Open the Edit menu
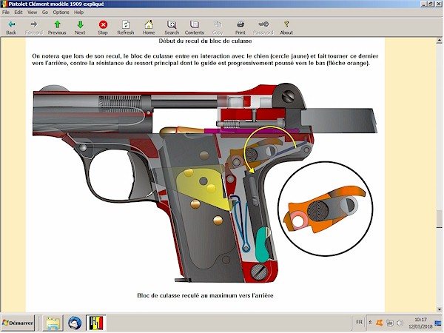This screenshot has height=333, width=444. pyautogui.click(x=18, y=12)
